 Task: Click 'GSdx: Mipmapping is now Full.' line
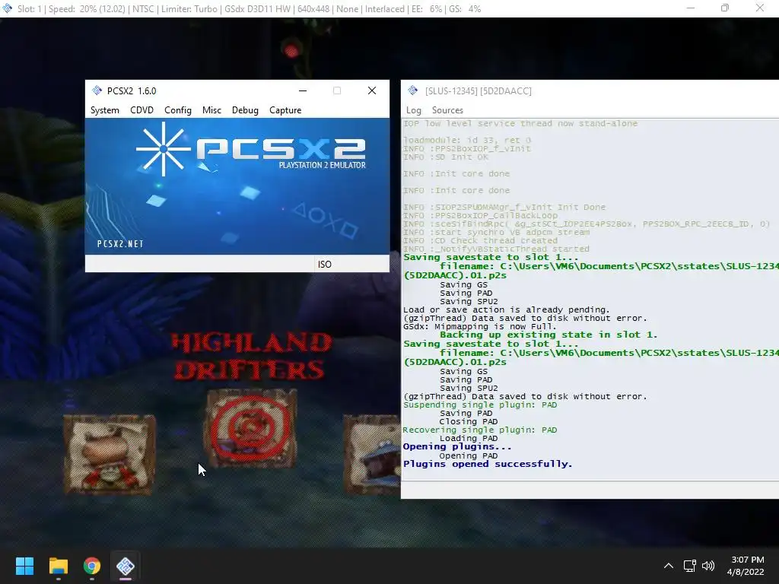(x=480, y=327)
